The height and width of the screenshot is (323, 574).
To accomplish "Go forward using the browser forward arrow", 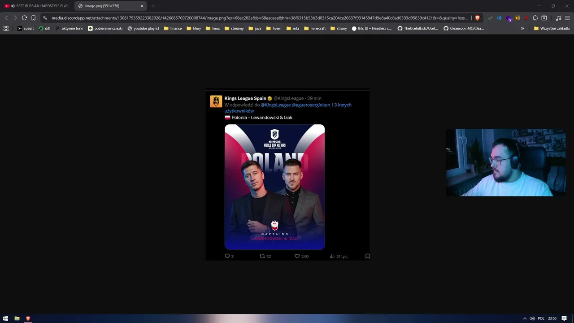I will [x=15, y=18].
